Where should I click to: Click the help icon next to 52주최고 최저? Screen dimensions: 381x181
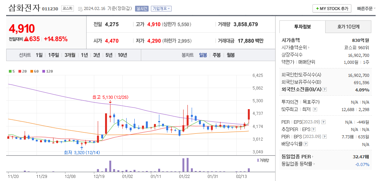(x=315, y=110)
